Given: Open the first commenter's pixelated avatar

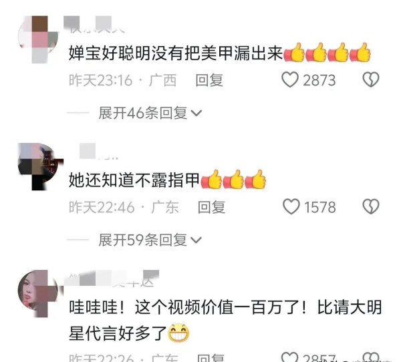Looking at the screenshot, I should tap(38, 39).
